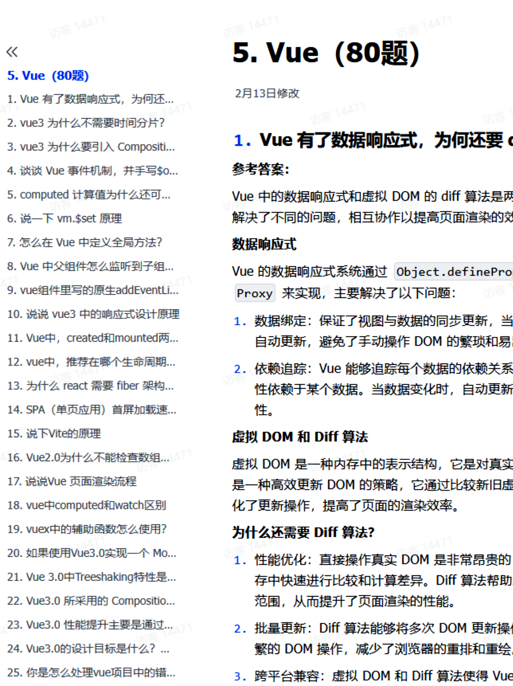Screen dimensions: 513x686
Task: Click the 数据响应式 subheading
Action: tap(264, 244)
